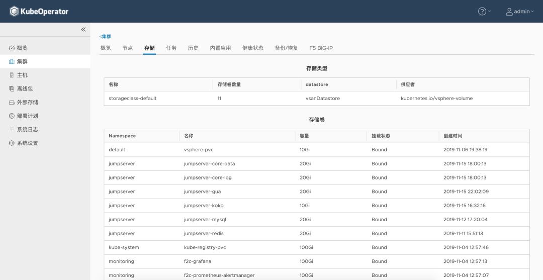This screenshot has width=543, height=280.
Task: Switch to the 概览 tab
Action: click(x=106, y=48)
